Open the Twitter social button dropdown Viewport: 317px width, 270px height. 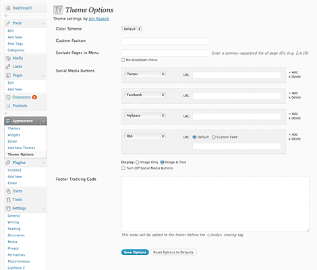[145, 74]
